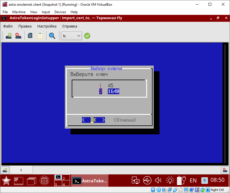
Task: Close current tab using the toolbar icon
Action: tap(18, 36)
